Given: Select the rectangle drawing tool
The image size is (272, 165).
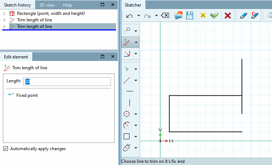Looking at the screenshot, I should (x=127, y=136).
